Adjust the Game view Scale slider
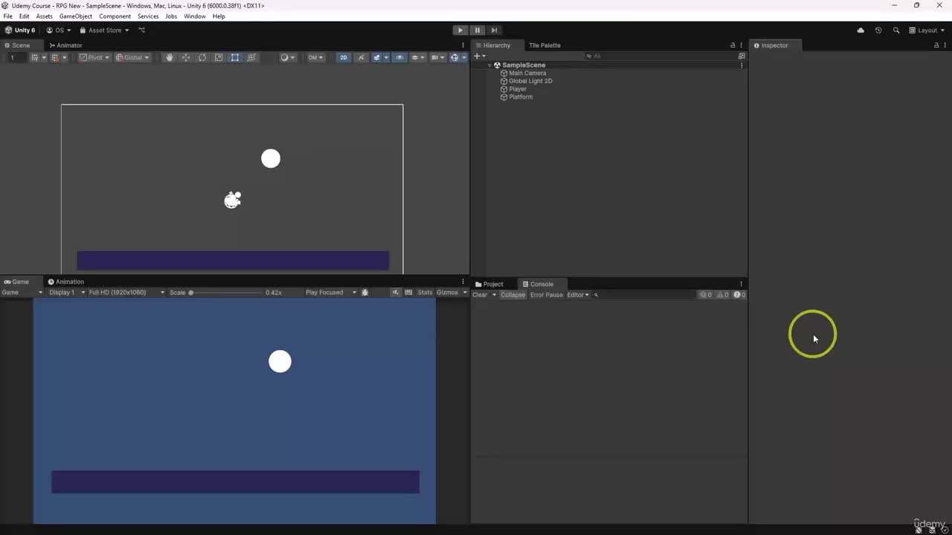Viewport: 952px width, 535px height. pyautogui.click(x=227, y=293)
